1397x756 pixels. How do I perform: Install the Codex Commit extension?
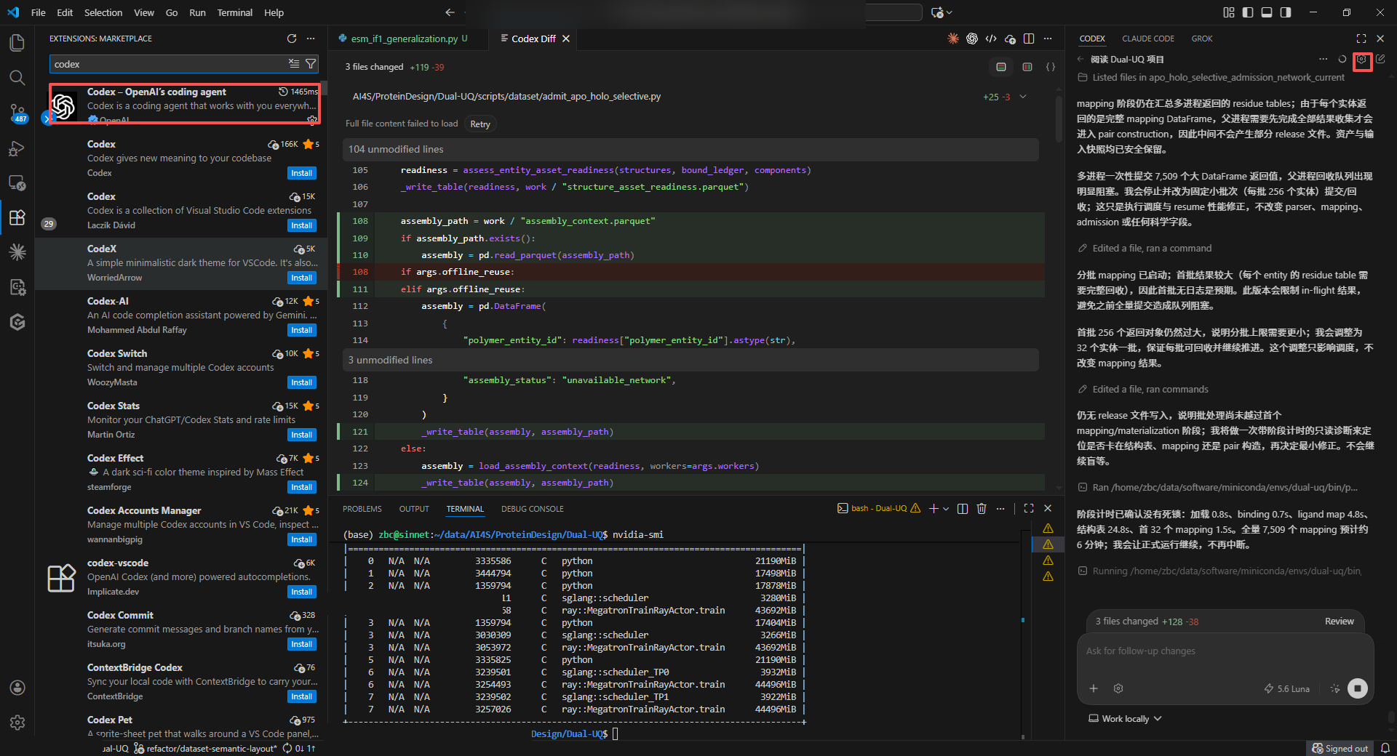pos(302,644)
